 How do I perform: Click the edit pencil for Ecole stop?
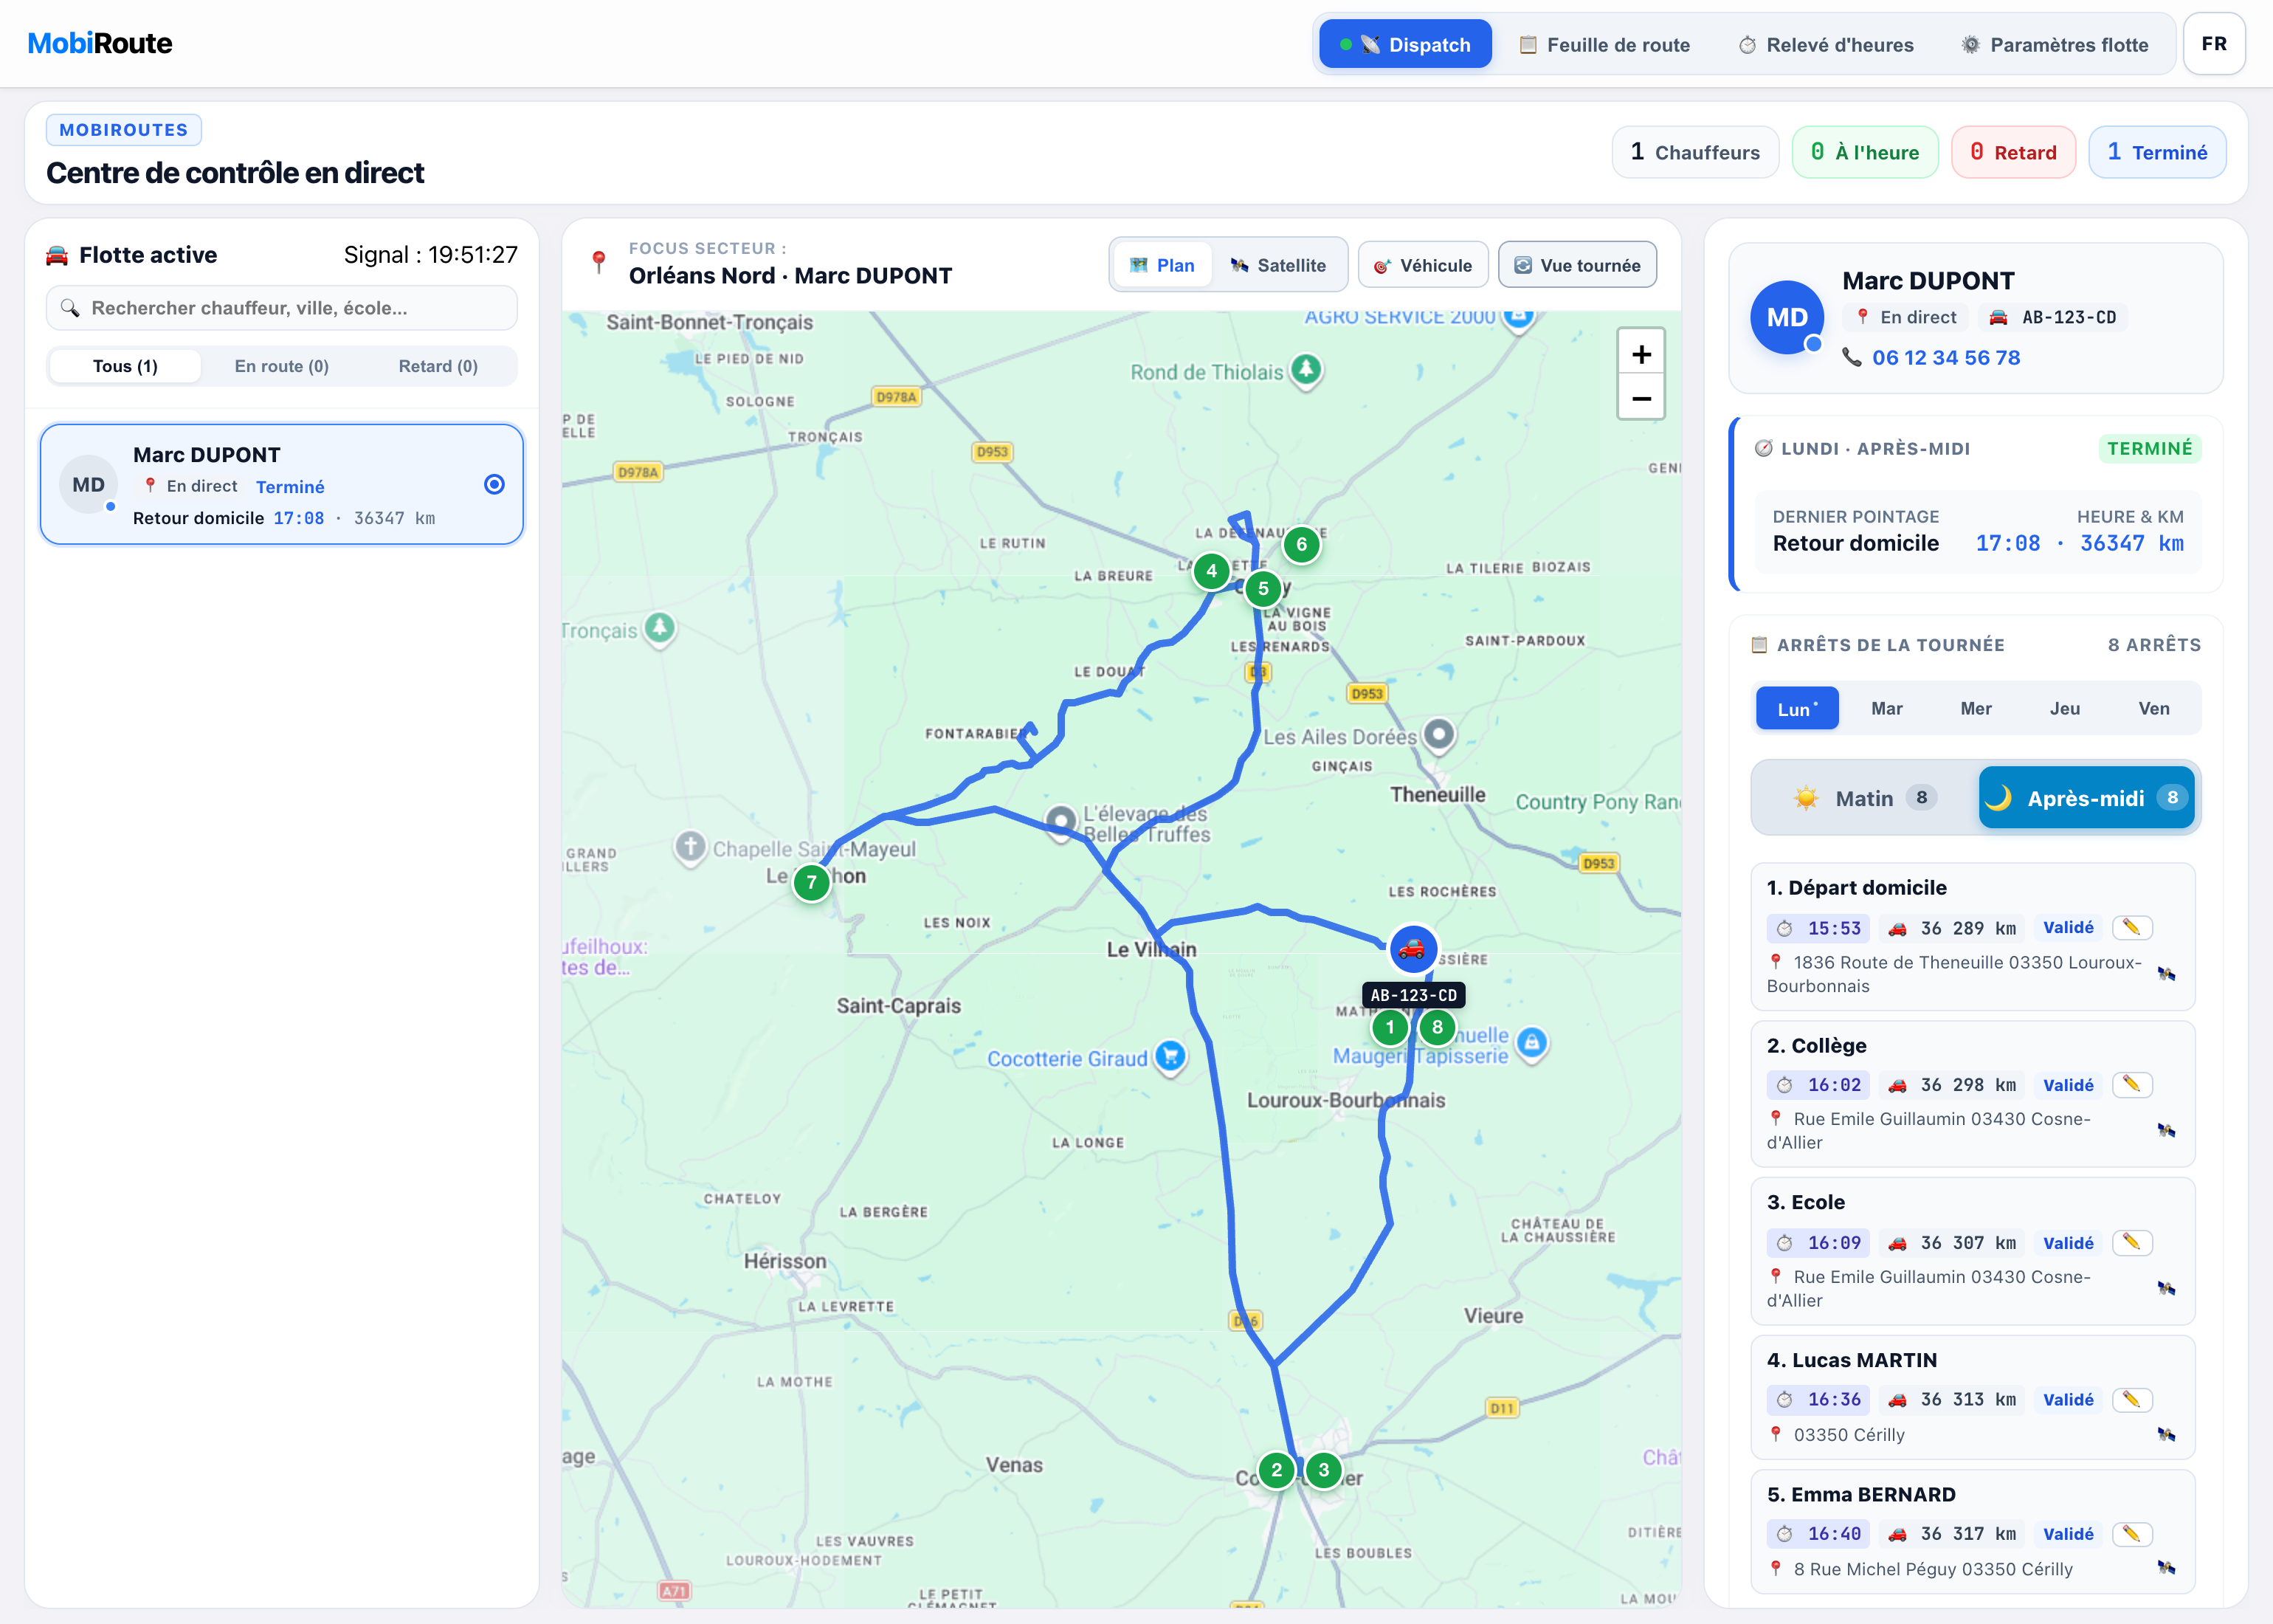tap(2131, 1242)
